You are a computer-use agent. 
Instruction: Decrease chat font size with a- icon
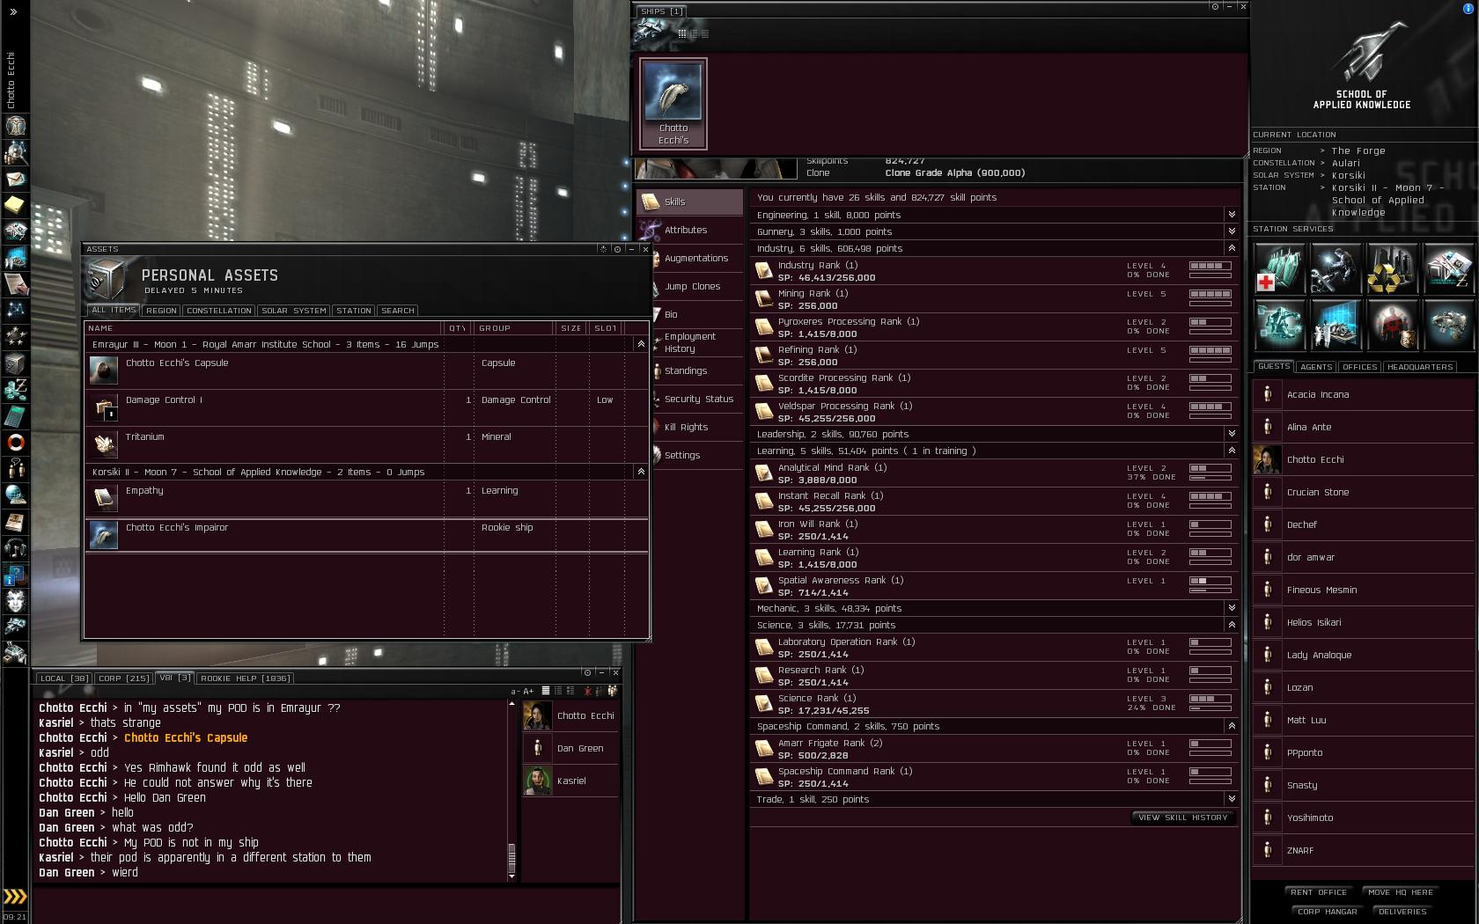coord(515,692)
